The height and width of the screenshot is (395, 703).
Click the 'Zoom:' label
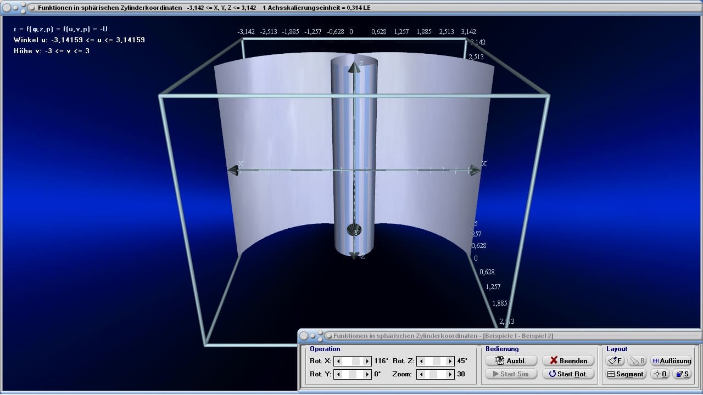[401, 374]
